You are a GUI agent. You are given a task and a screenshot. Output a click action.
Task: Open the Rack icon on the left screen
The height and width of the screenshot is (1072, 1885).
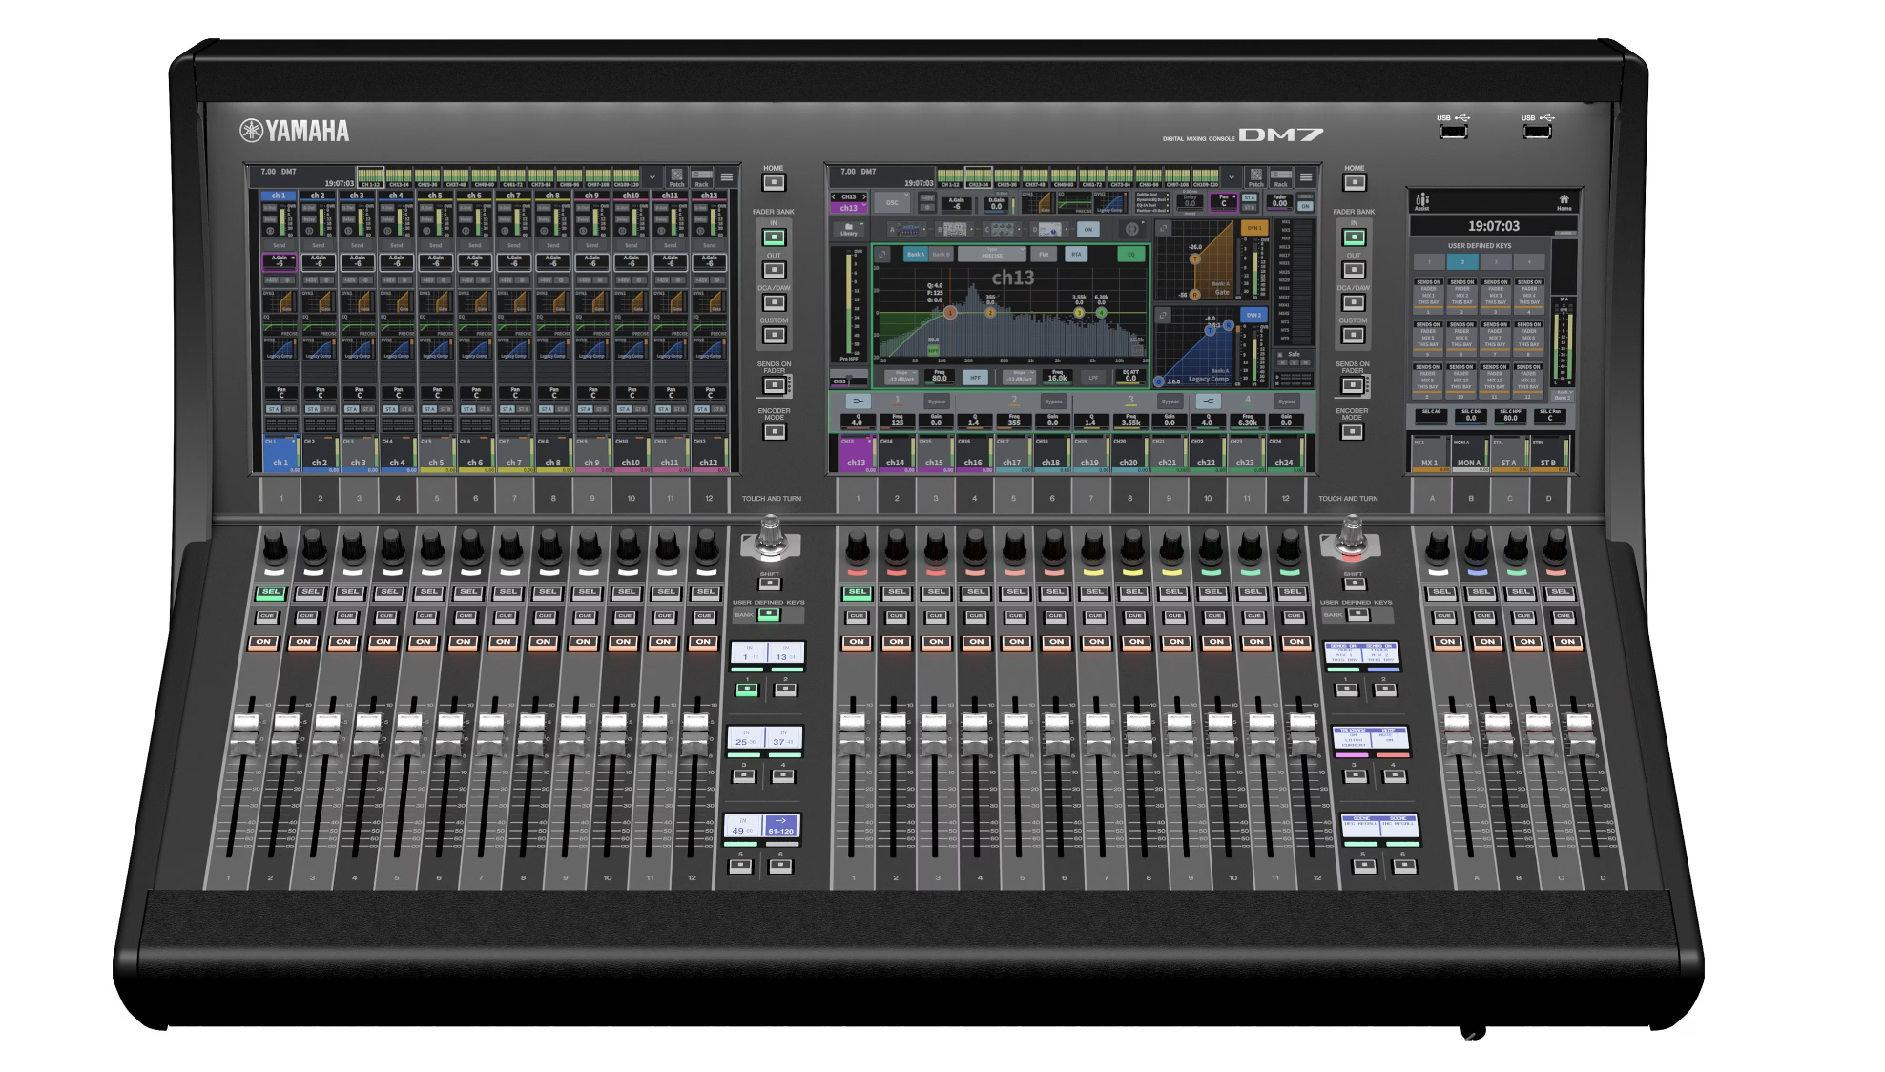[x=702, y=177]
